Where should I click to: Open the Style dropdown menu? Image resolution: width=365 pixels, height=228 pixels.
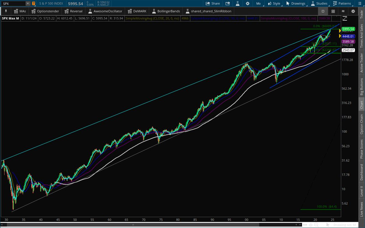(x=274, y=4)
